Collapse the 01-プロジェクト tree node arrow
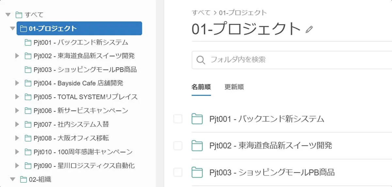This screenshot has height=187, width=392. click(x=13, y=29)
